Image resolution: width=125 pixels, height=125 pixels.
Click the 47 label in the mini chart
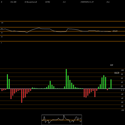click(x=80, y=118)
